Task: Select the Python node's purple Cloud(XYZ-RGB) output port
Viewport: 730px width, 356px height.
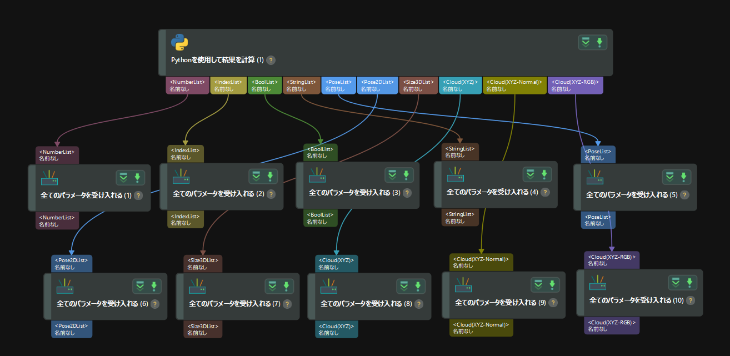Action: pyautogui.click(x=575, y=85)
